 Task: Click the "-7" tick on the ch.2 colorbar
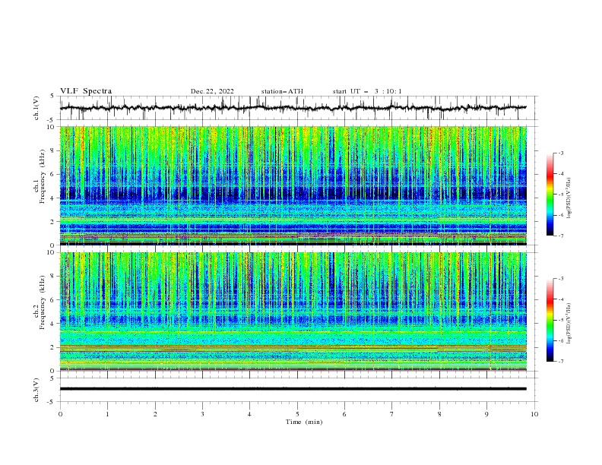point(560,361)
